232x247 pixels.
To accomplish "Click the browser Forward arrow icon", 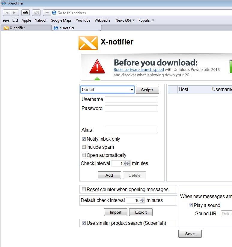I will pyautogui.click(x=15, y=13).
